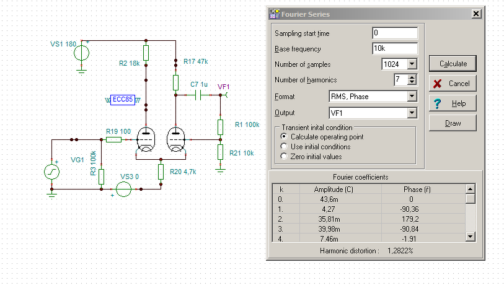Select the amplitude cell 4,27
Screen dimensions: 504x288
click(x=329, y=209)
